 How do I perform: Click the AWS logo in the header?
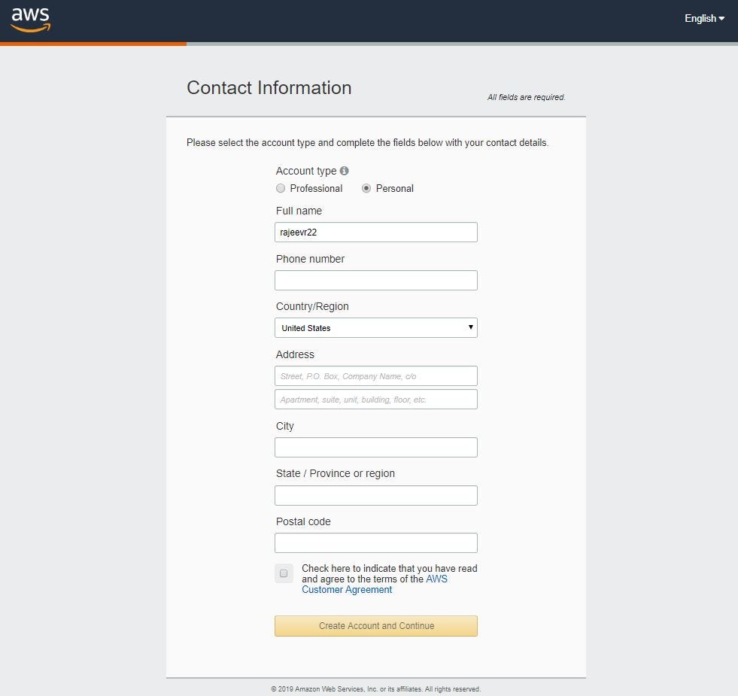29,20
